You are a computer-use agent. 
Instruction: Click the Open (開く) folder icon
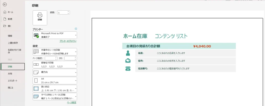(x=5, y=26)
